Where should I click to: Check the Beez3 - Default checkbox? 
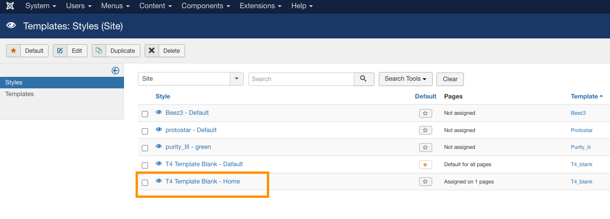(145, 114)
